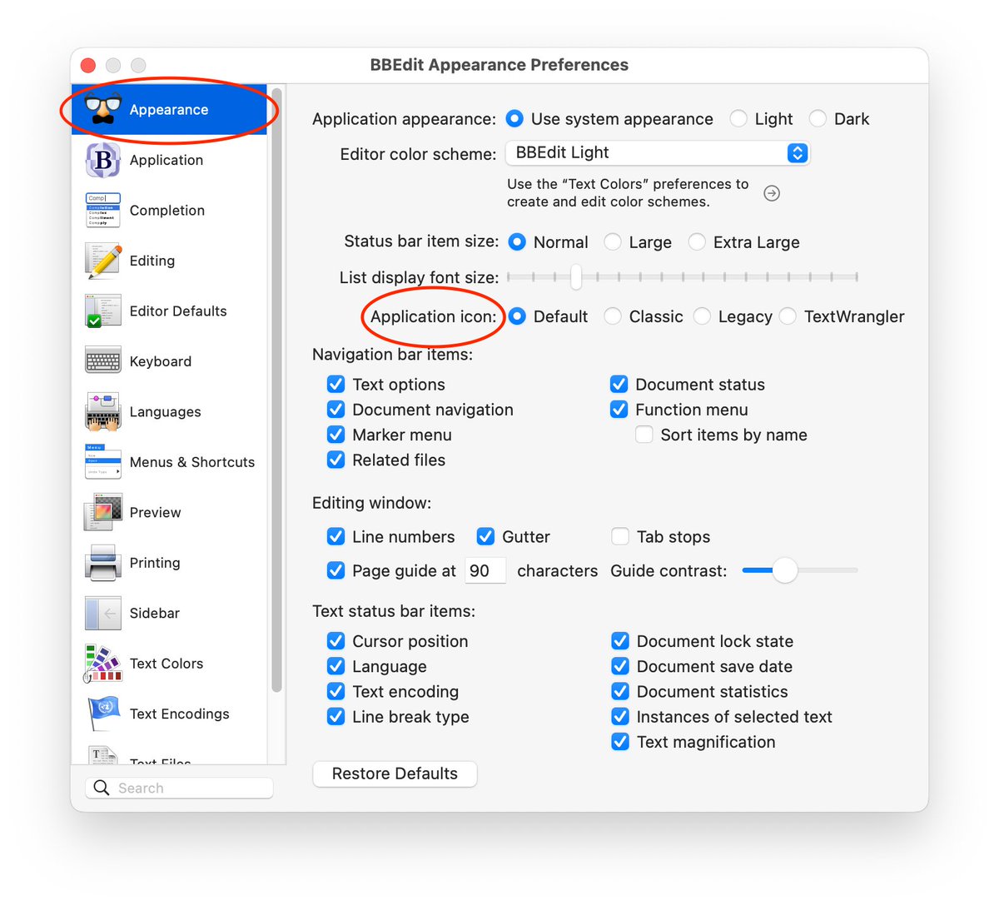
Task: Click the Languages icon in sidebar
Action: [x=103, y=411]
